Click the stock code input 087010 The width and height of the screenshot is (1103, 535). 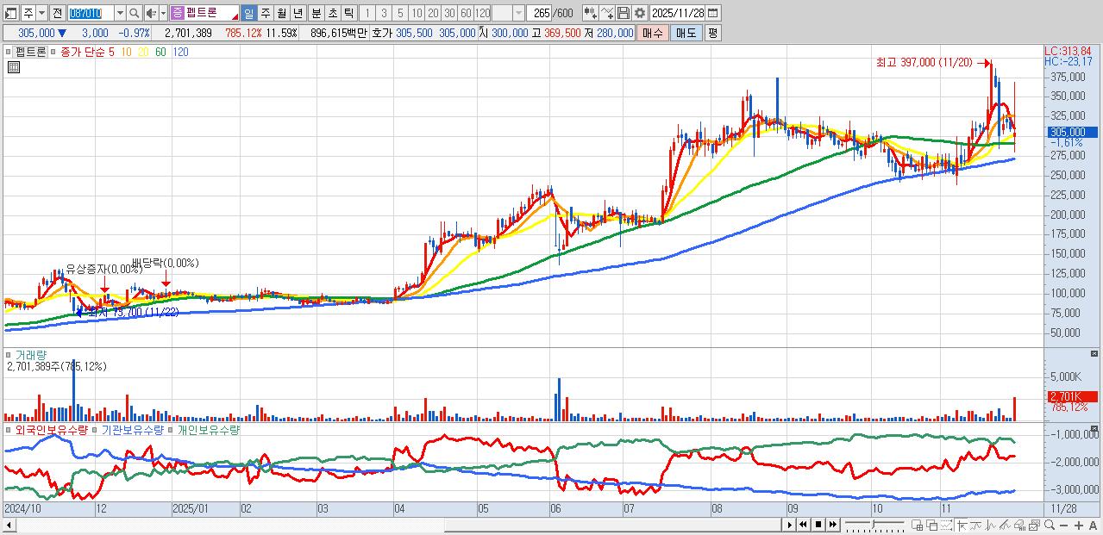click(x=91, y=13)
